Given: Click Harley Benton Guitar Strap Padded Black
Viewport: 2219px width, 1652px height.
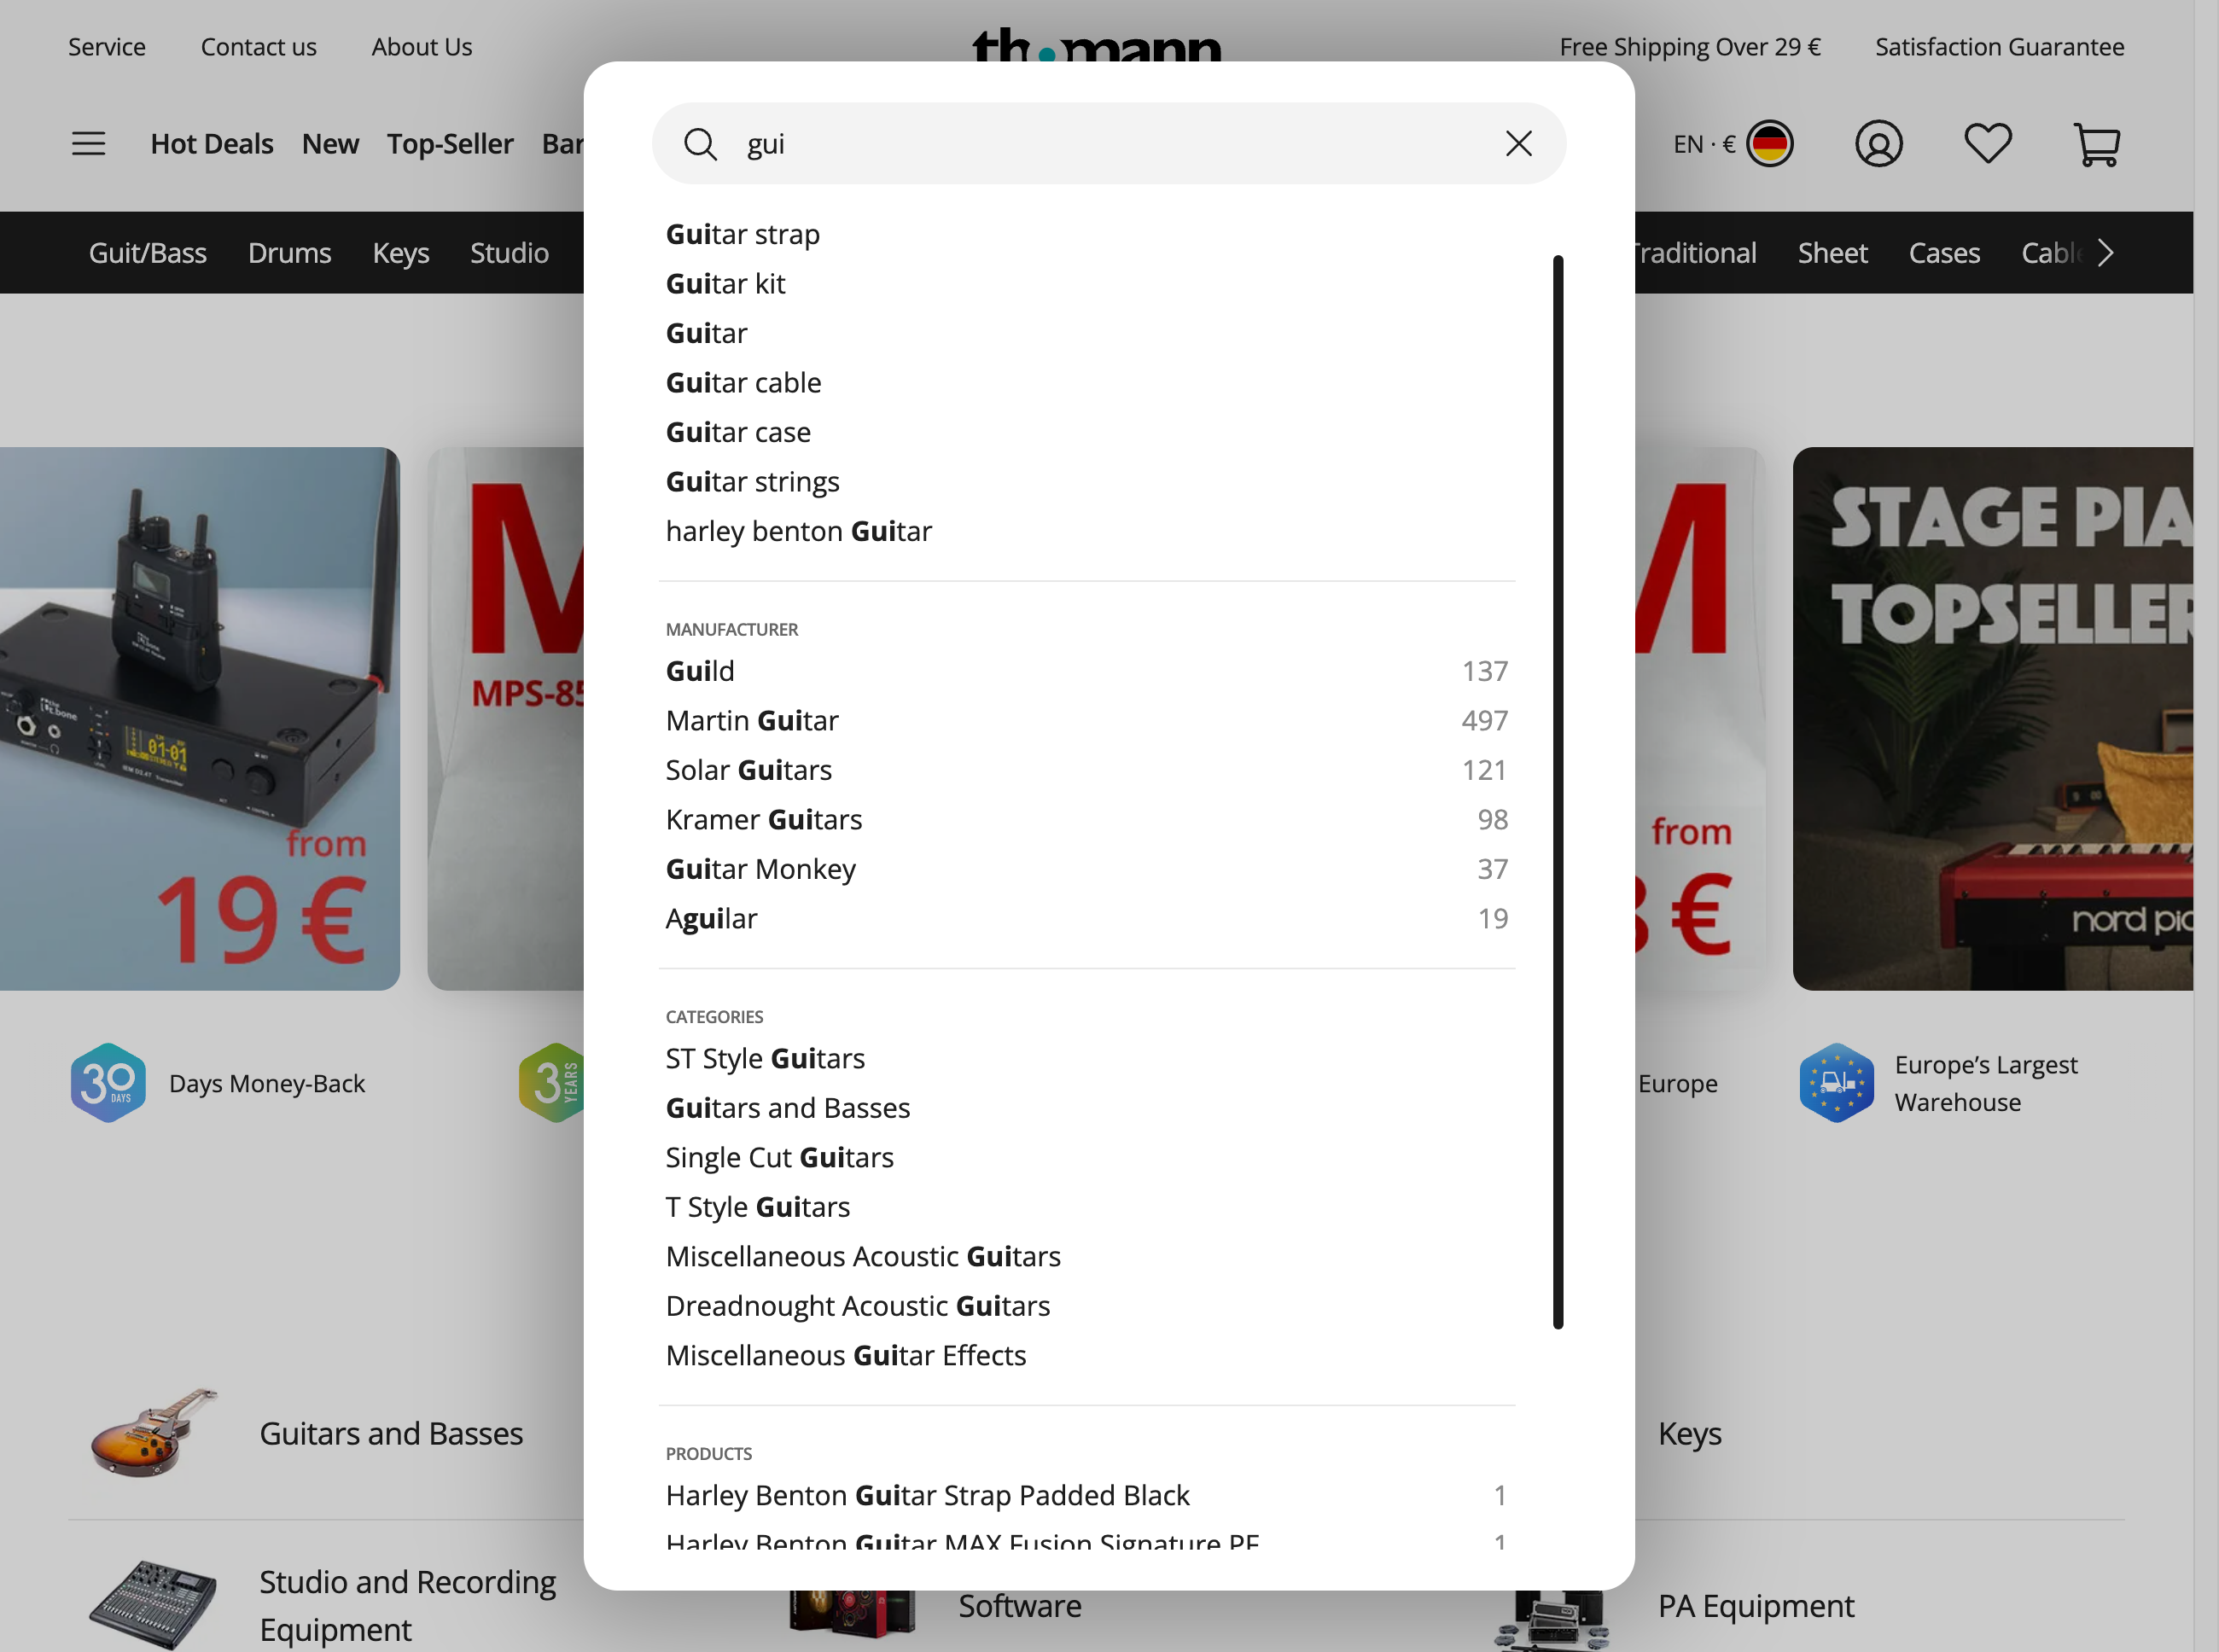Looking at the screenshot, I should point(928,1495).
